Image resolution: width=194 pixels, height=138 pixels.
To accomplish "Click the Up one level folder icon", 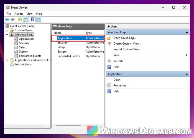I will [x=20, y=20].
